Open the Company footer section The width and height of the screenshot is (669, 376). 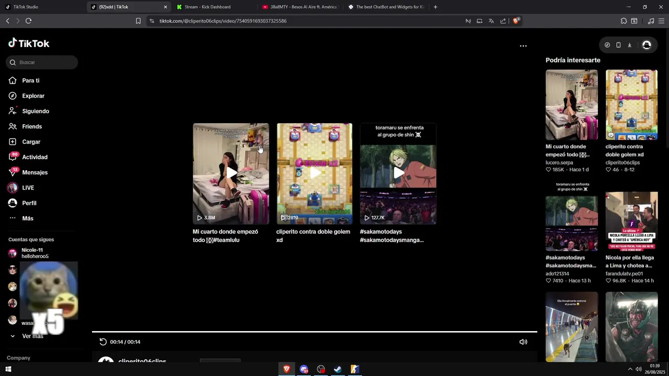click(x=18, y=358)
